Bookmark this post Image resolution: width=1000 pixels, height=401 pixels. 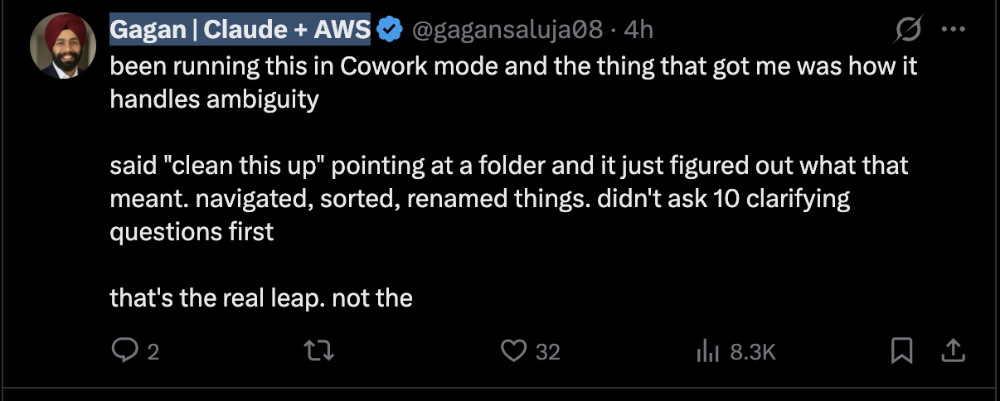(x=900, y=351)
